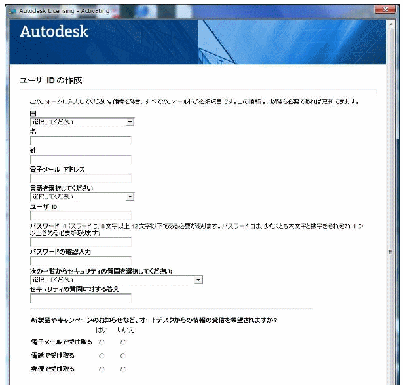Close the Autodesk Licensing window

(385, 10)
